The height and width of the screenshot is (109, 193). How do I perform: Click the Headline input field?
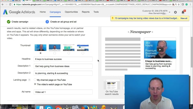(x=63, y=59)
